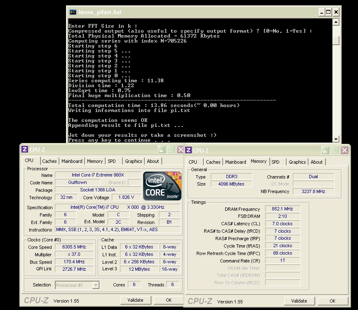Open the Processor #1 selection dropdown
This screenshot has width=358, height=310.
tap(96, 285)
